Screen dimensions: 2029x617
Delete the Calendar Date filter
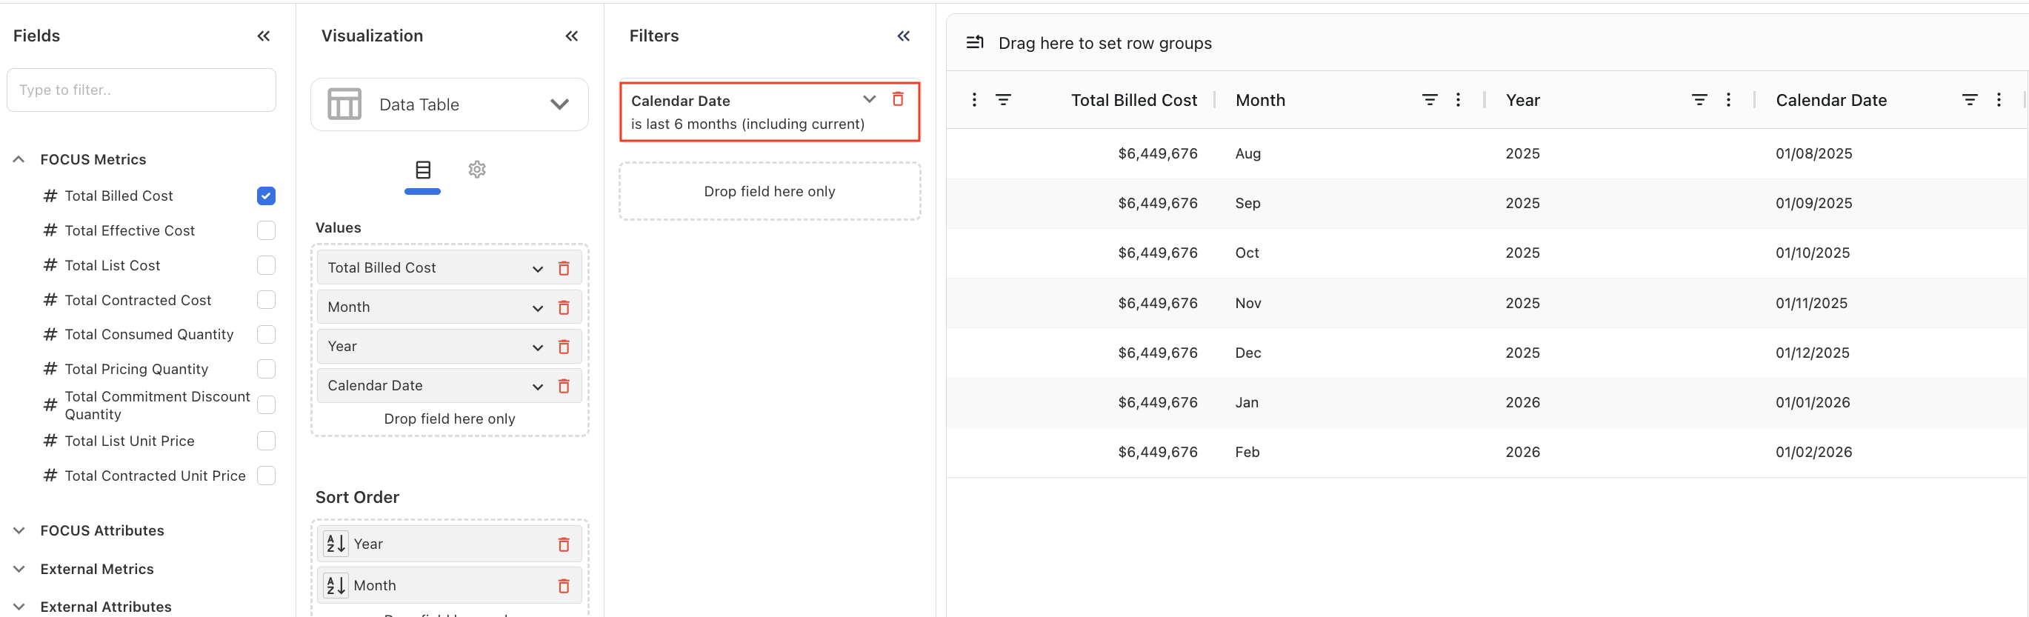pos(897,99)
